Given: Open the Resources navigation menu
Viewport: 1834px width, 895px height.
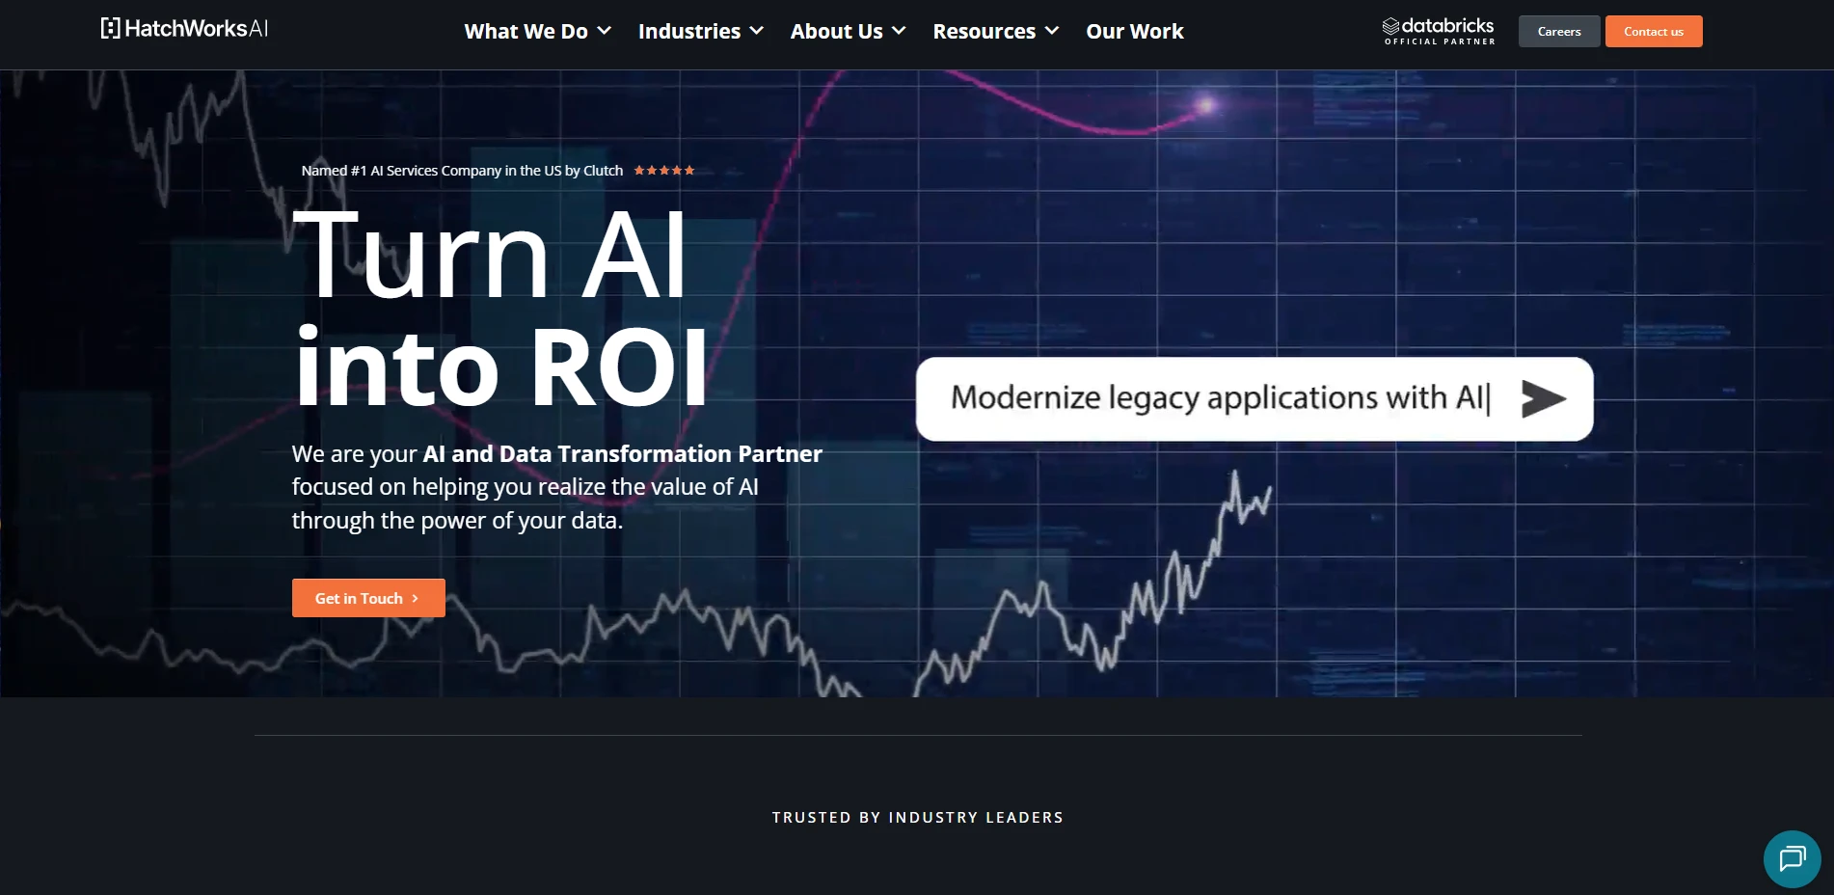Looking at the screenshot, I should tap(984, 31).
